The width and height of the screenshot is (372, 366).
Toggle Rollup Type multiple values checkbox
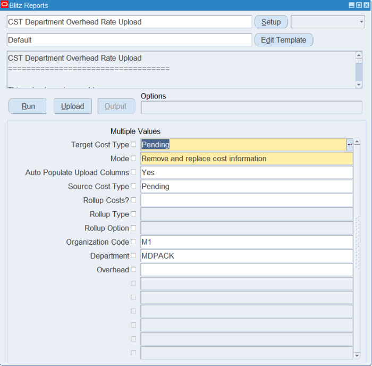[x=133, y=214]
